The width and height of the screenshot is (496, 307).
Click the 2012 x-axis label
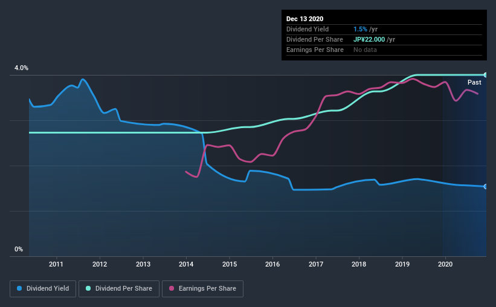coord(100,264)
